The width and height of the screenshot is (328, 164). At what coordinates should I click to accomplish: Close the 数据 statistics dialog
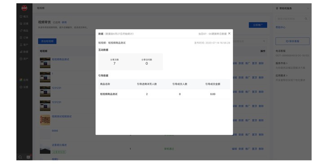click(229, 33)
